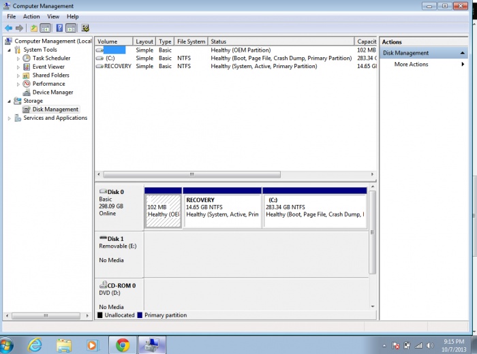Toggle the Show/Hide Console Tree icon
477x354 pixels.
click(x=46, y=29)
